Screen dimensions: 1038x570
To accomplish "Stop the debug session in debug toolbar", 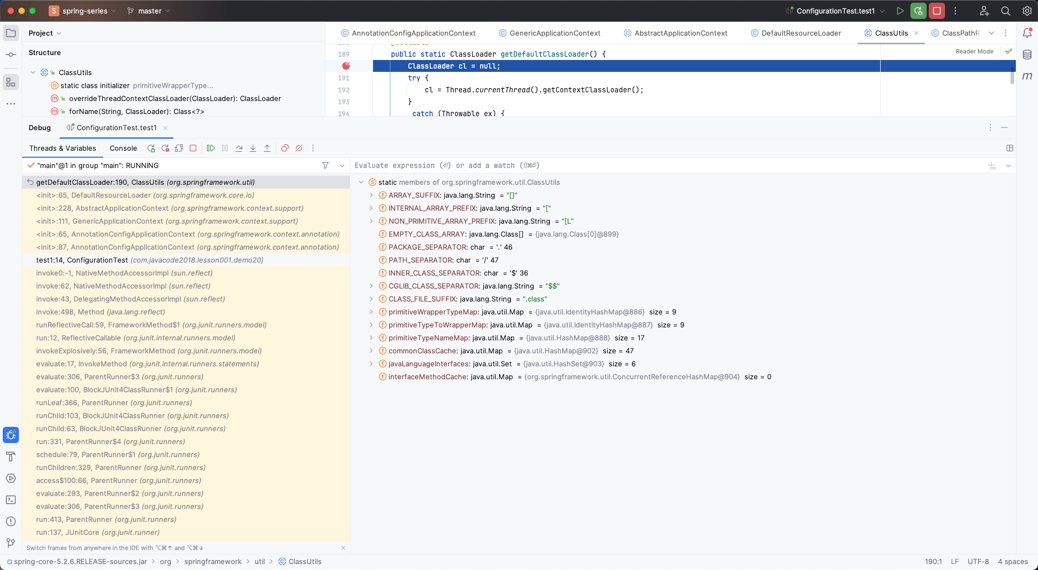I will [193, 148].
